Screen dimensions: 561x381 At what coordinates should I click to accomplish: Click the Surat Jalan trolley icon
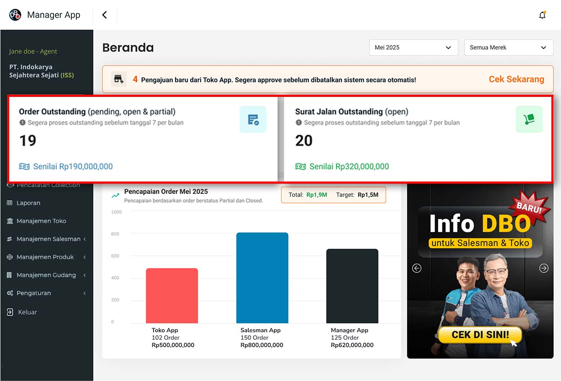click(529, 119)
